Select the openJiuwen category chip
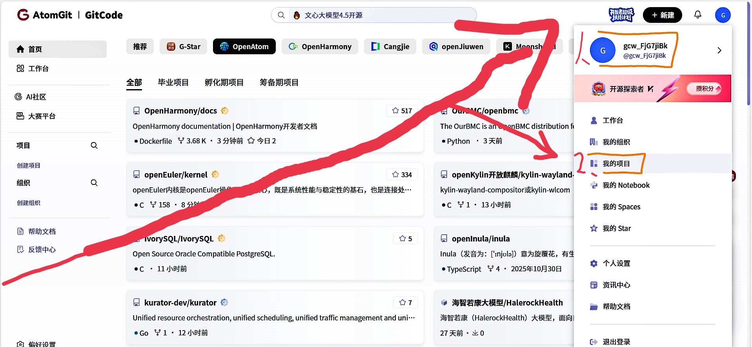The width and height of the screenshot is (752, 347). tap(456, 46)
